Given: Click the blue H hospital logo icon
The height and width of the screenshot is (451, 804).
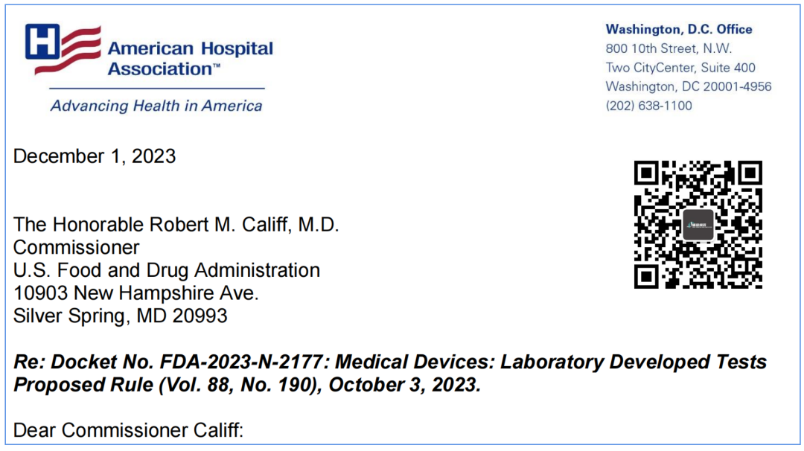Looking at the screenshot, I should tap(42, 42).
